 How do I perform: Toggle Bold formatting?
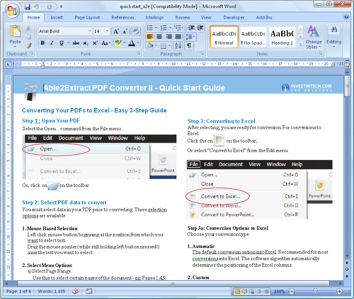[x=42, y=43]
